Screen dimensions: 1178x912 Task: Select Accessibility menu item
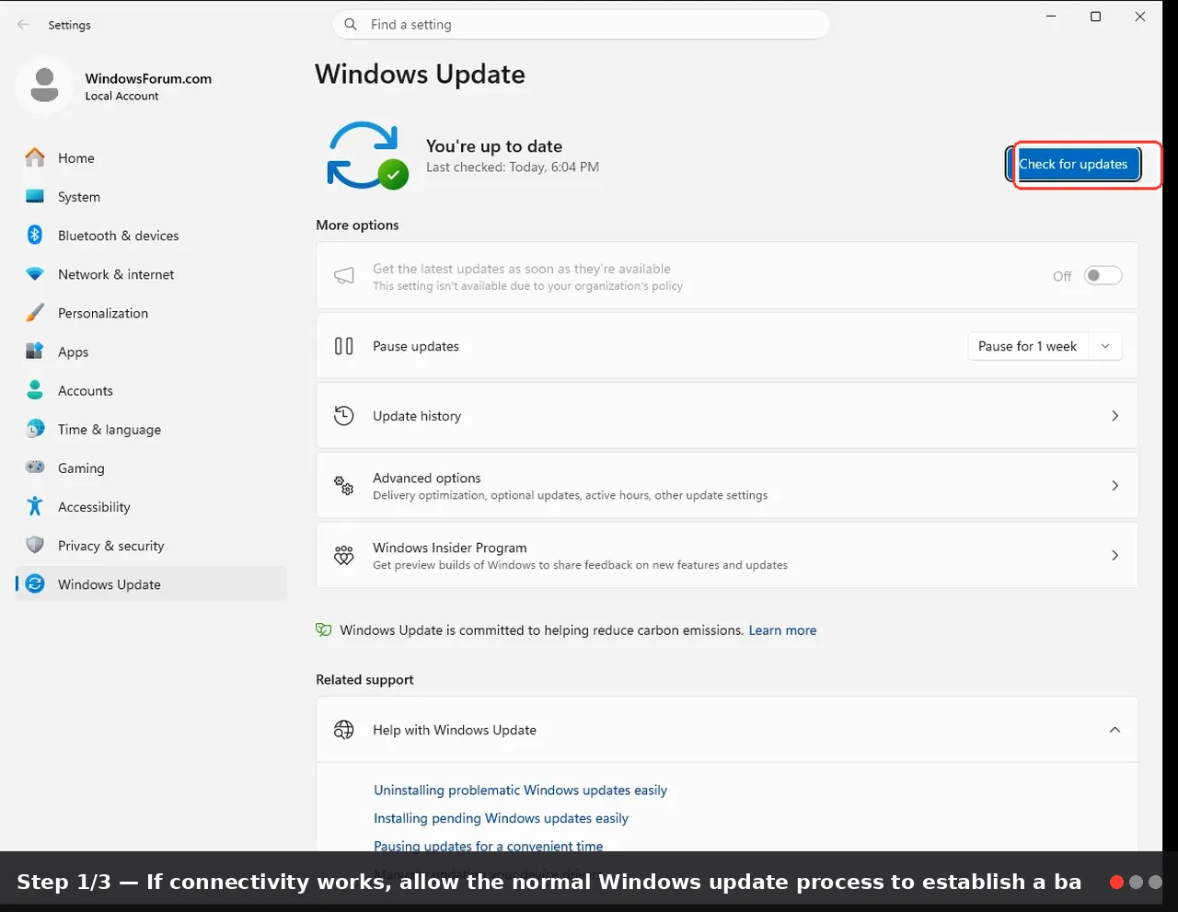pyautogui.click(x=151, y=506)
